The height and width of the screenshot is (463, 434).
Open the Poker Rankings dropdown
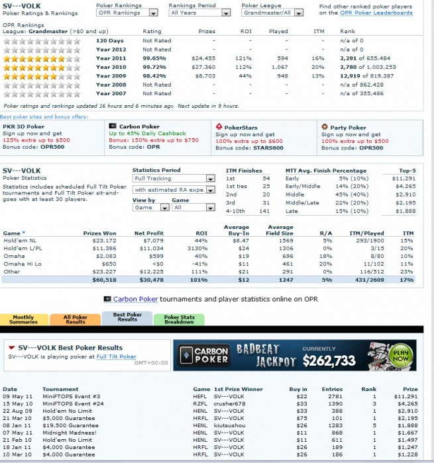click(x=127, y=13)
